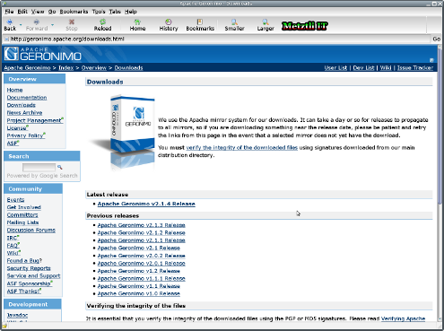
Task: Open the View menu
Action: 38,12
